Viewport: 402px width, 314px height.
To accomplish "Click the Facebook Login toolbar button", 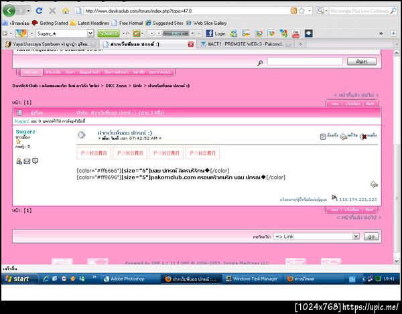I will point(216,33).
